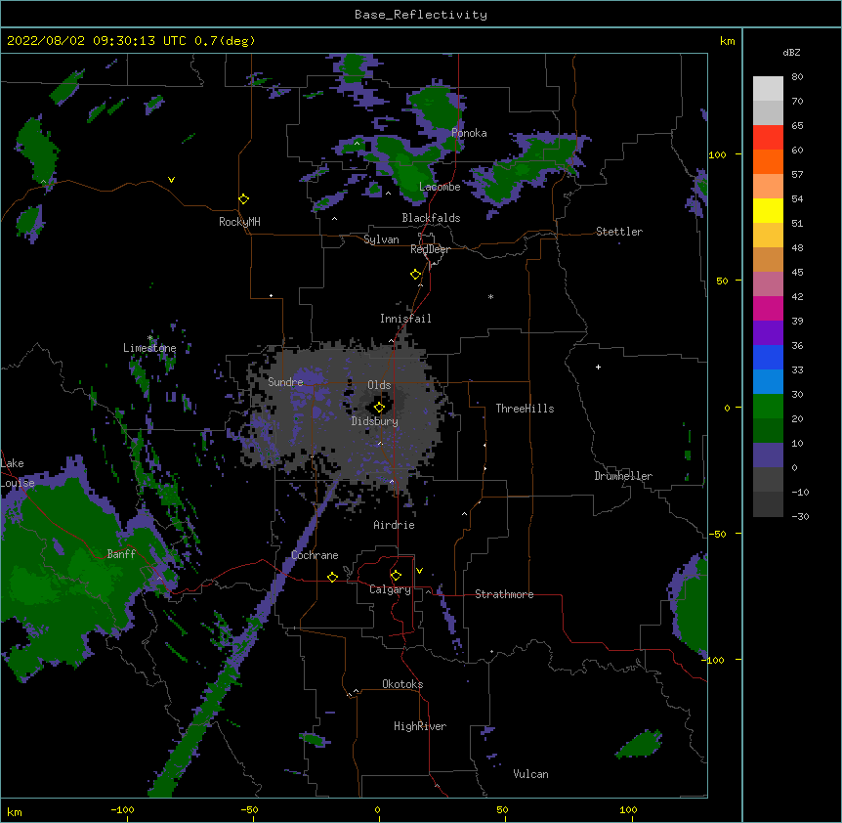Click the Ponoka label
The width and height of the screenshot is (842, 823).
pos(469,133)
